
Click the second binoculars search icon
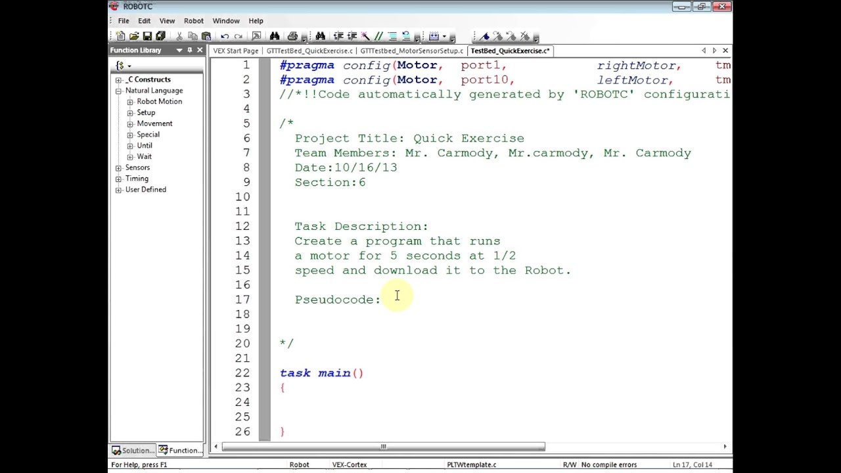click(320, 36)
